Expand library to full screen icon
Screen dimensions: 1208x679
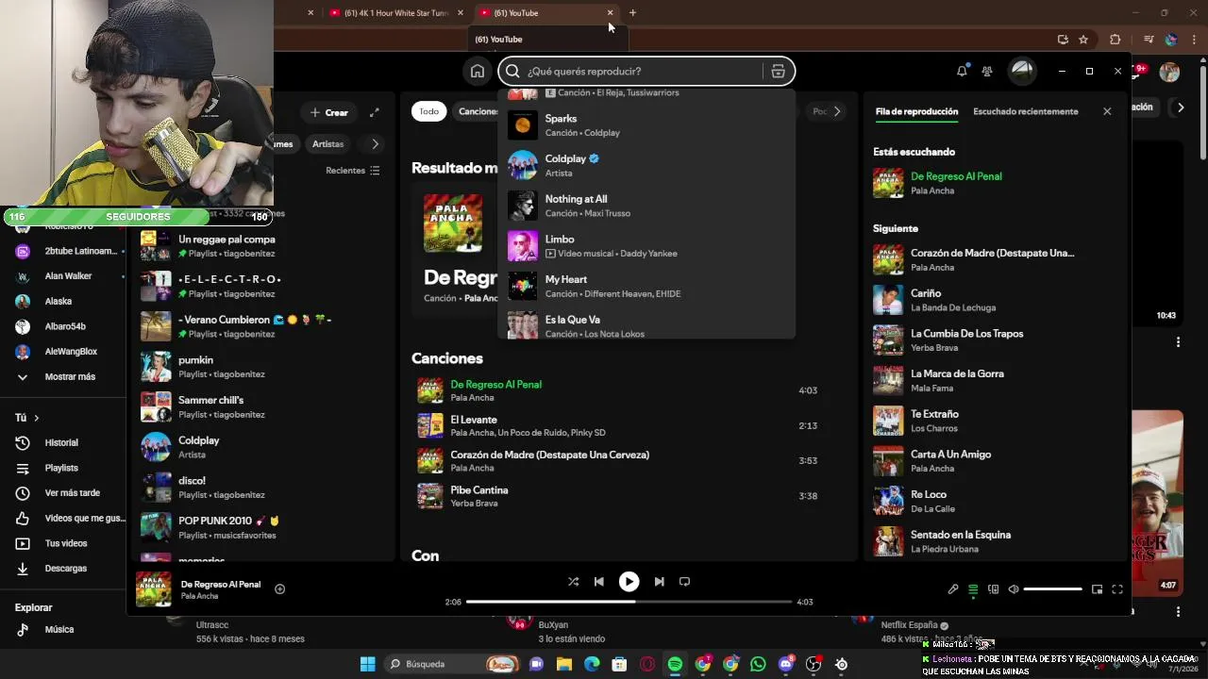tap(374, 112)
